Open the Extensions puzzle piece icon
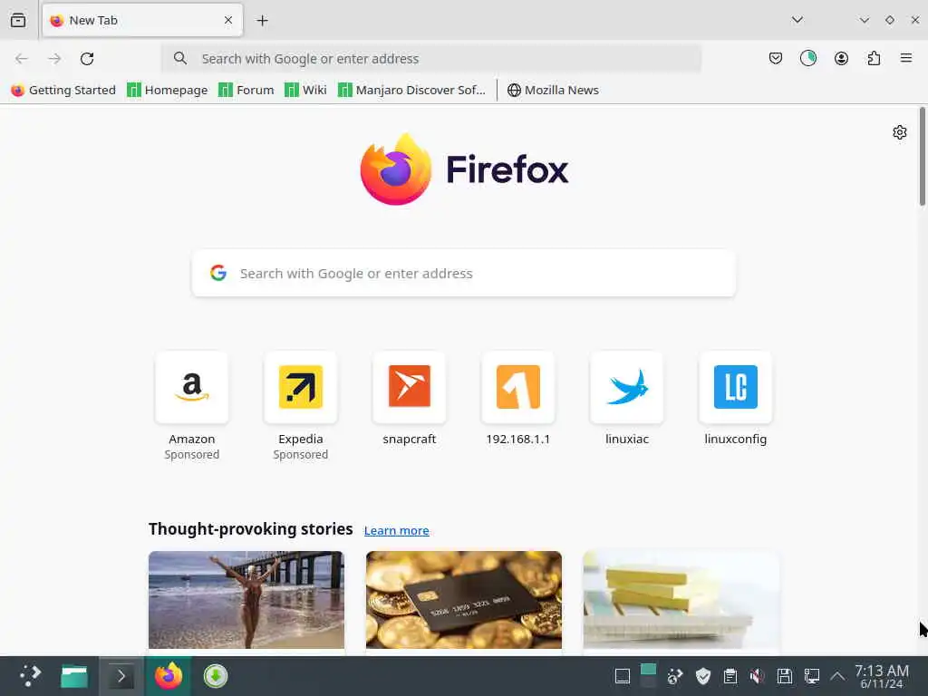 pyautogui.click(x=874, y=58)
